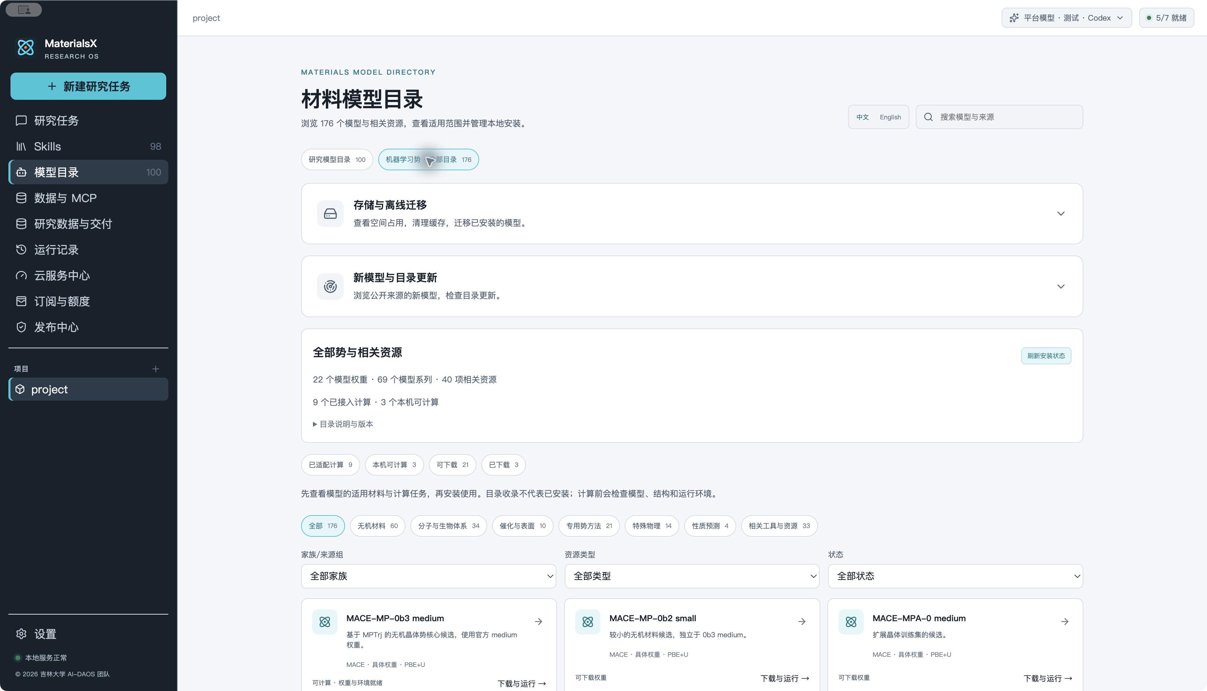This screenshot has width=1207, height=691.
Task: Focus the 搜索模型与来源 search field
Action: pyautogui.click(x=999, y=117)
